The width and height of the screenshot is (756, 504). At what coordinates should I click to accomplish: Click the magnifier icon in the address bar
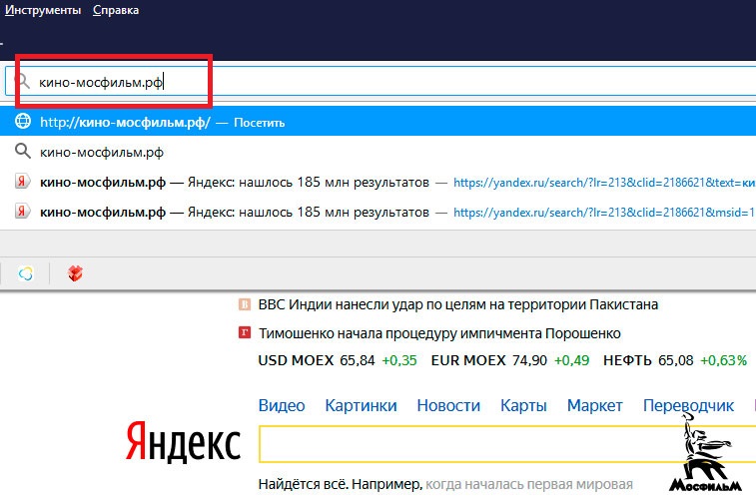pos(23,81)
